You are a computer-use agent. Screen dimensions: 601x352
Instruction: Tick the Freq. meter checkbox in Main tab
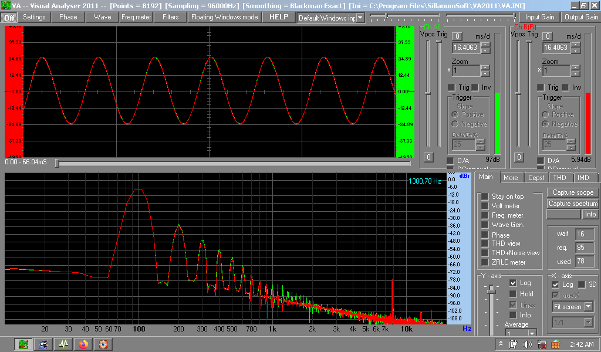click(x=485, y=215)
